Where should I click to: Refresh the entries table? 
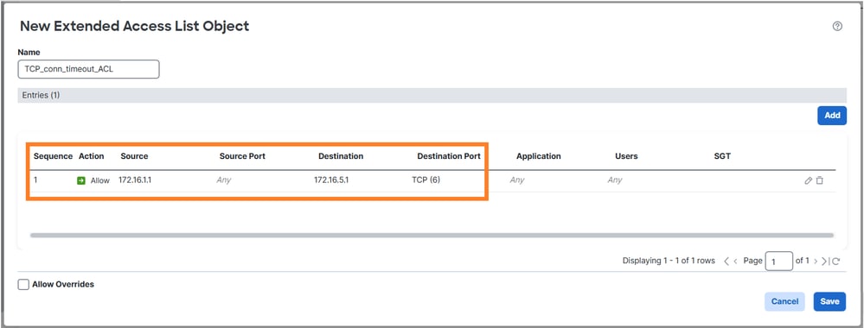tap(836, 262)
